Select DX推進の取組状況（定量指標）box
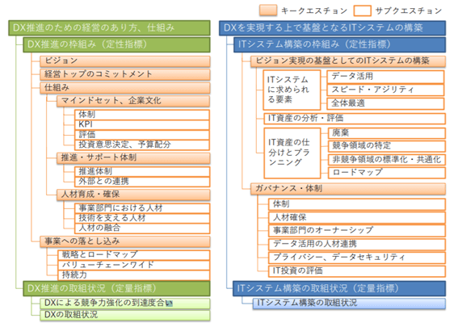 point(116,288)
